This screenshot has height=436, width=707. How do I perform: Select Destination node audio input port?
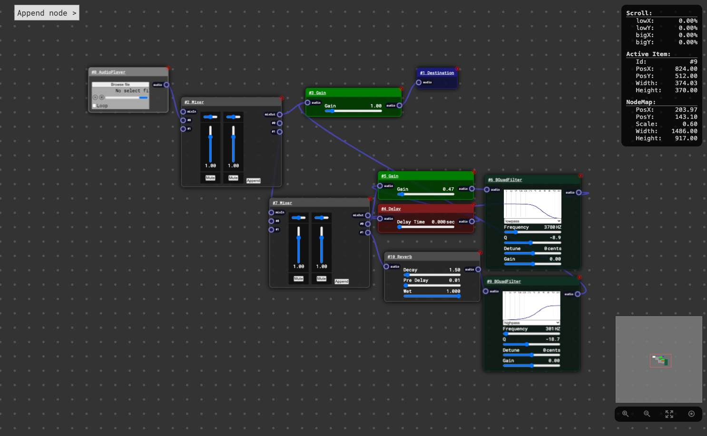click(419, 82)
